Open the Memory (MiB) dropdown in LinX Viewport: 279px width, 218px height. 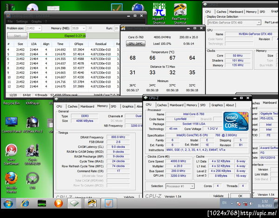pos(79,28)
